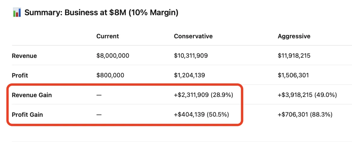Select the Profit row label
352x142 pixels.
pos(19,75)
